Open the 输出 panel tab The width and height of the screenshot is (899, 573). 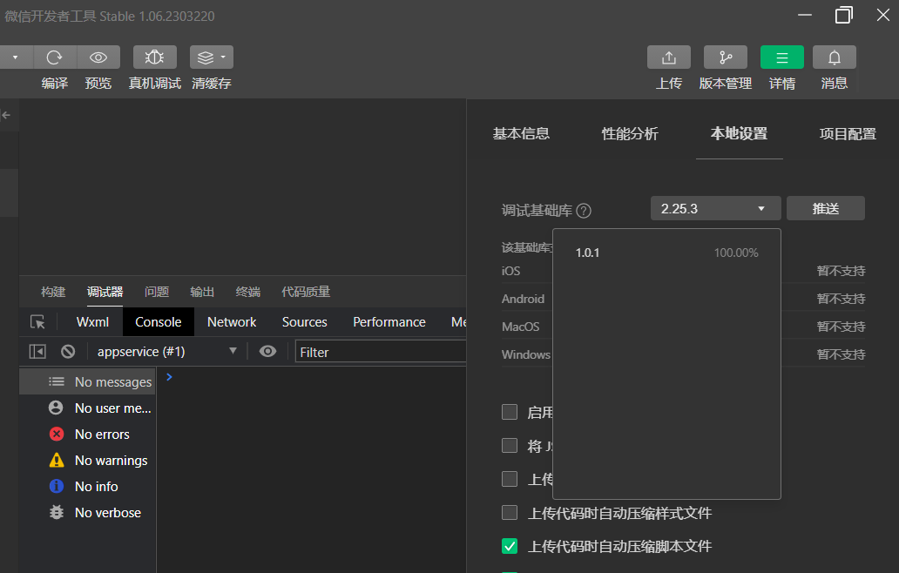(202, 292)
